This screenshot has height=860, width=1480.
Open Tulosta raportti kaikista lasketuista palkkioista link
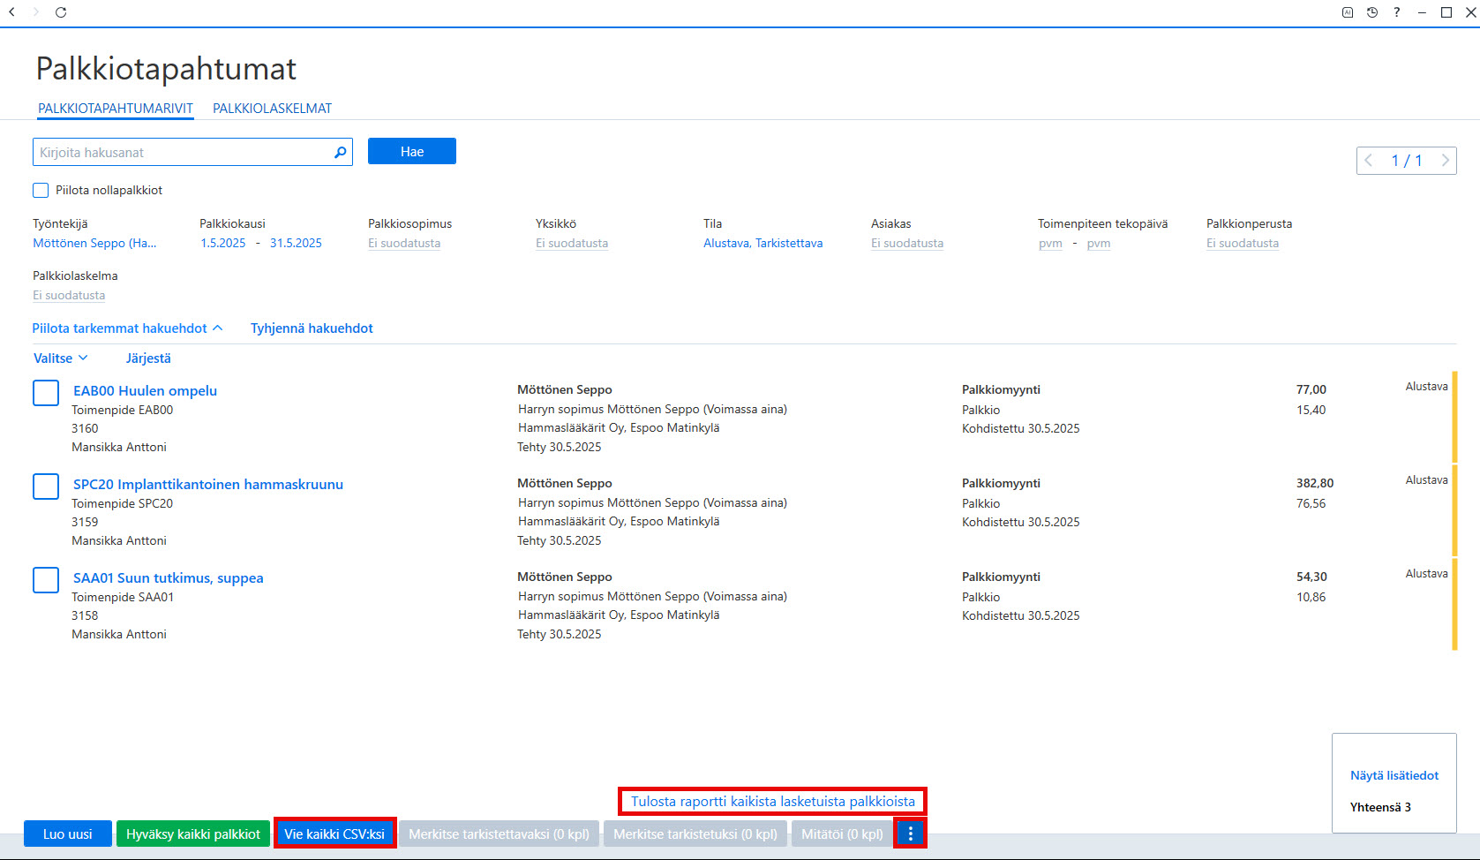(x=772, y=802)
